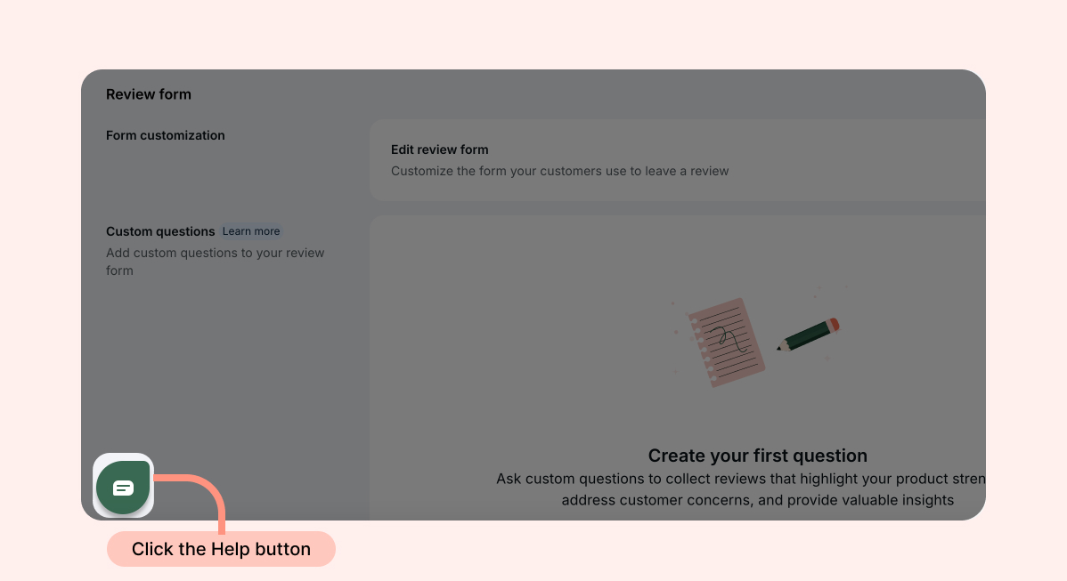Click the pencil's red eraser end
The image size is (1067, 581).
834,324
